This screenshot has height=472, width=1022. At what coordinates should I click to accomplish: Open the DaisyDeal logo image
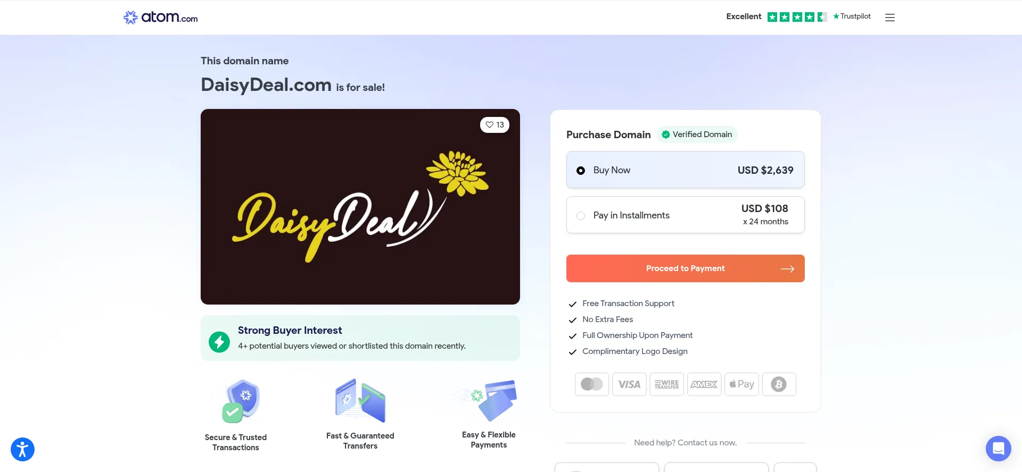pos(360,207)
